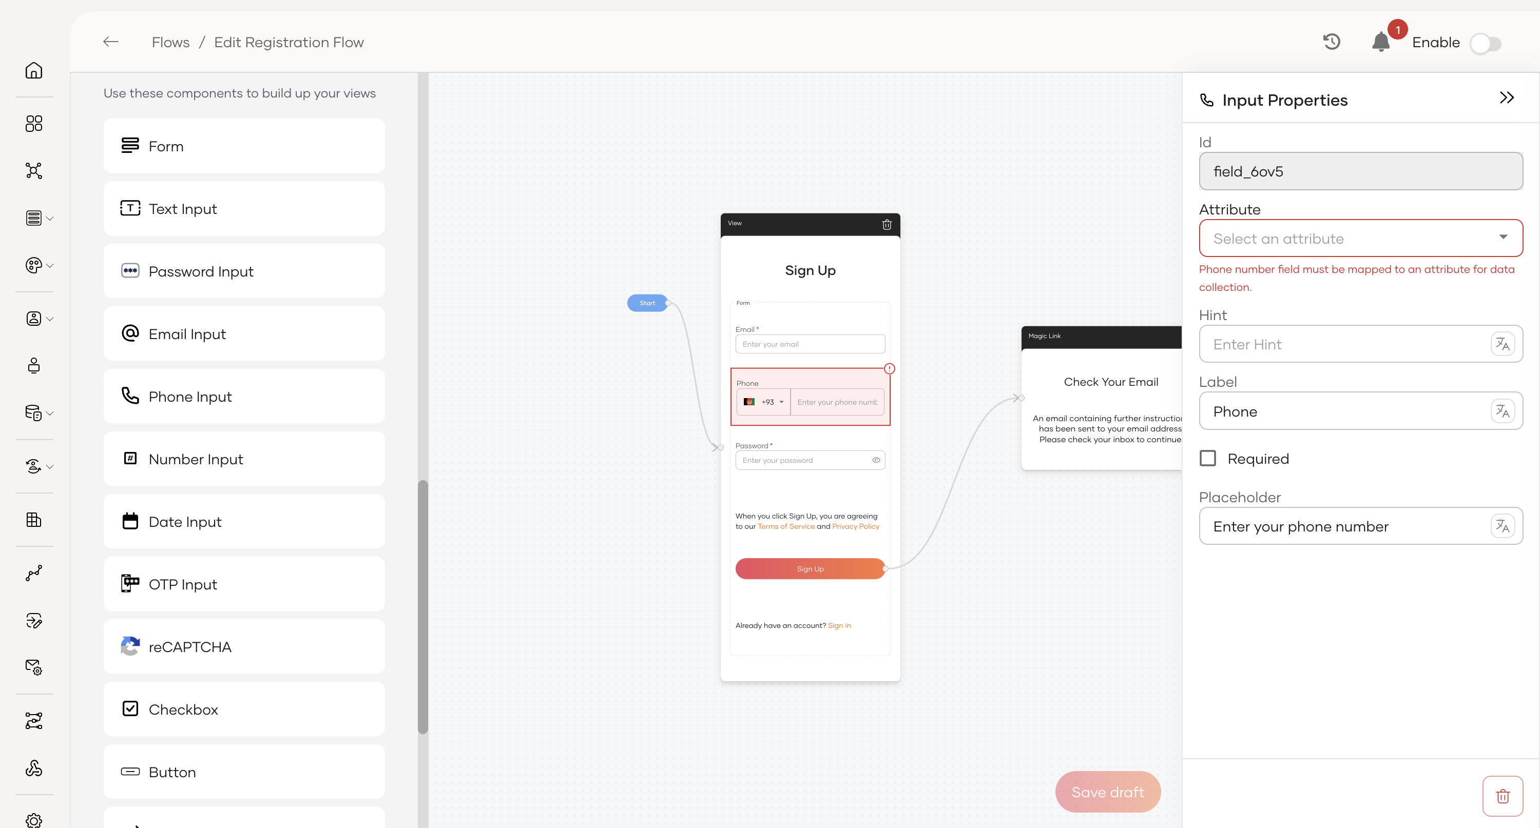
Task: Delete the View node with trash icon
Action: point(887,225)
